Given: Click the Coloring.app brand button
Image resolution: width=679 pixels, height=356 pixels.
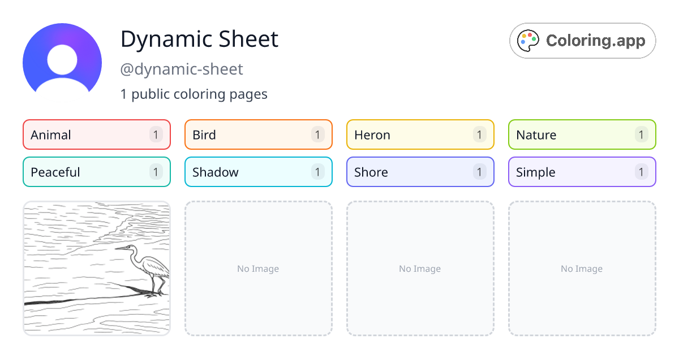Looking at the screenshot, I should click(582, 40).
